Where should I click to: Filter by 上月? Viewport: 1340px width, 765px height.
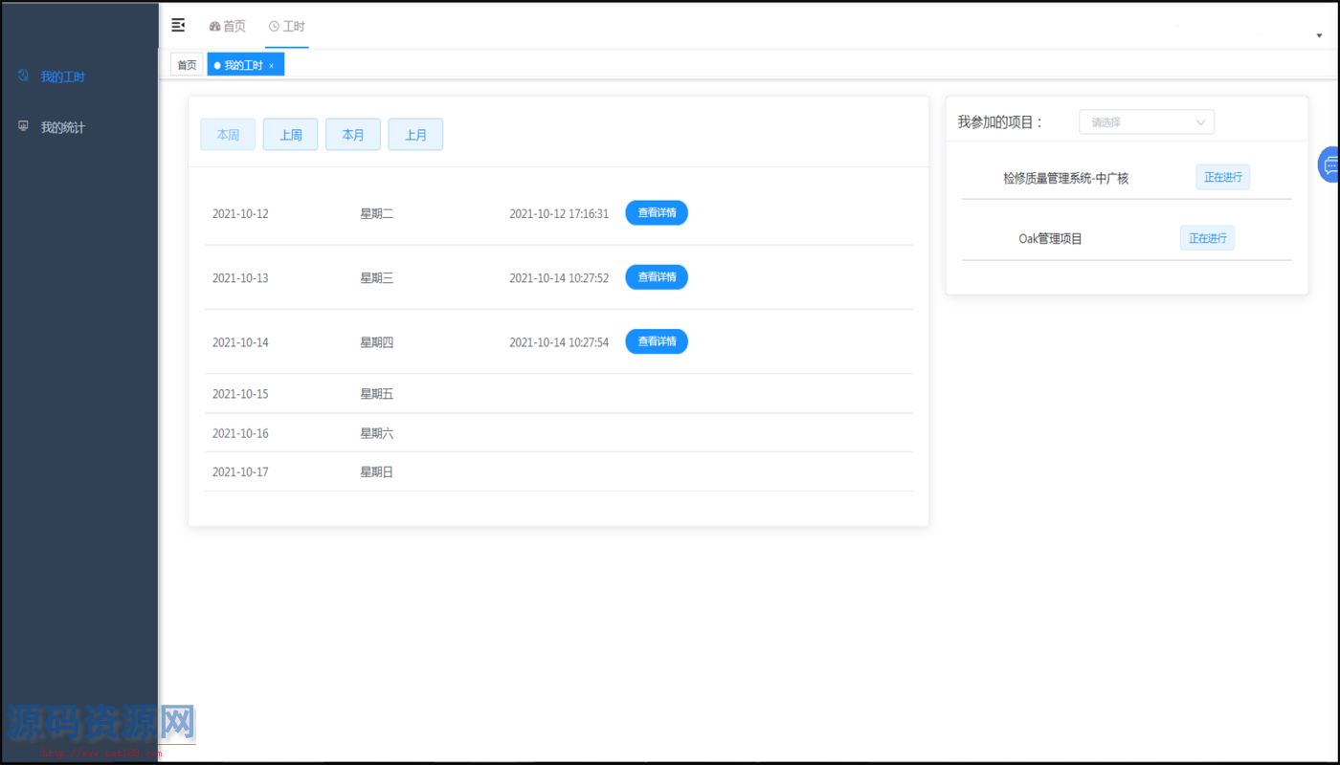coord(415,135)
